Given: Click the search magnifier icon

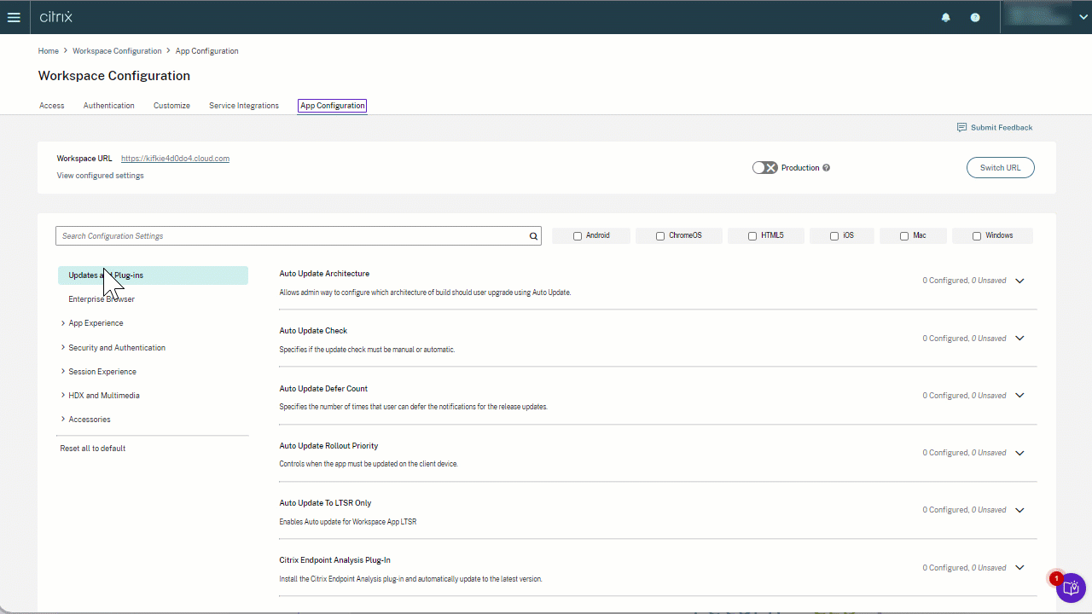Looking at the screenshot, I should tap(533, 236).
